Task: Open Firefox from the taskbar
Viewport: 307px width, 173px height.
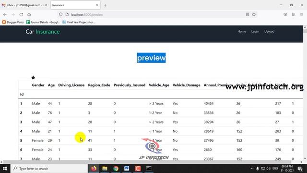Action: point(94,169)
